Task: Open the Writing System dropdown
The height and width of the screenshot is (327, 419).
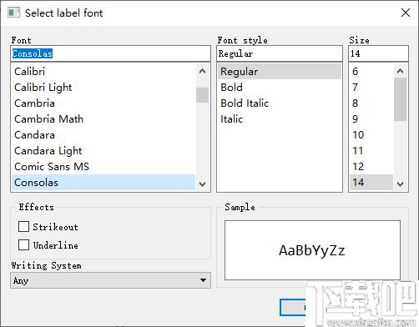Action: coord(110,280)
